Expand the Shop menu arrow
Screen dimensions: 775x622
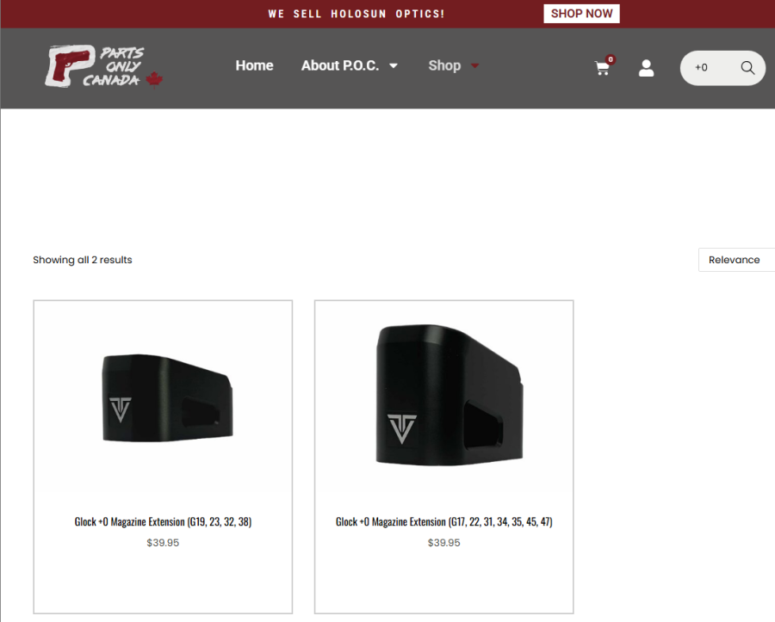(x=475, y=65)
